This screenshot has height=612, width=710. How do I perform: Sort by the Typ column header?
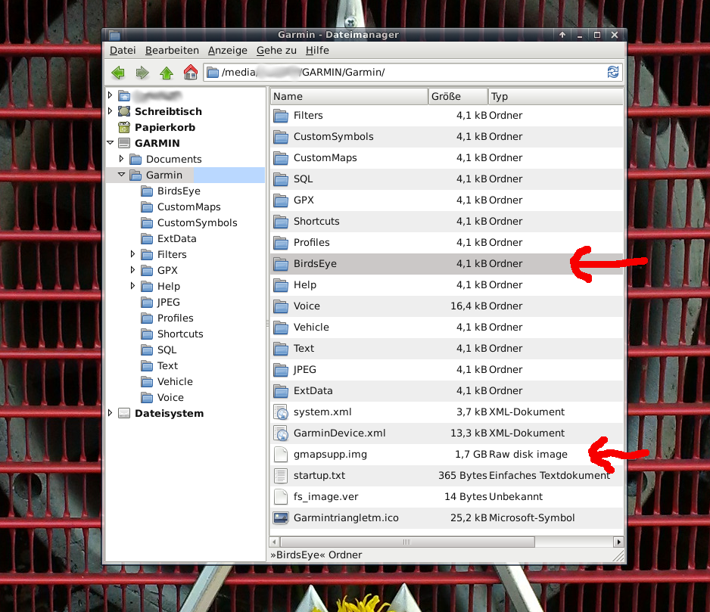(x=556, y=96)
